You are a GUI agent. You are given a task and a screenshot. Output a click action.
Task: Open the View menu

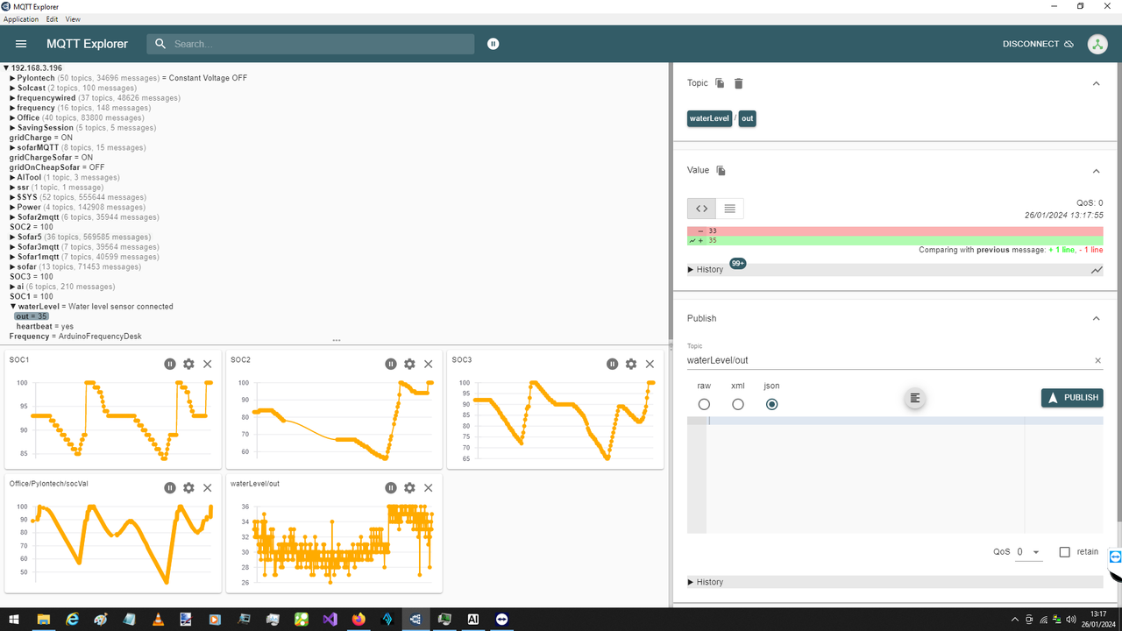coord(73,19)
